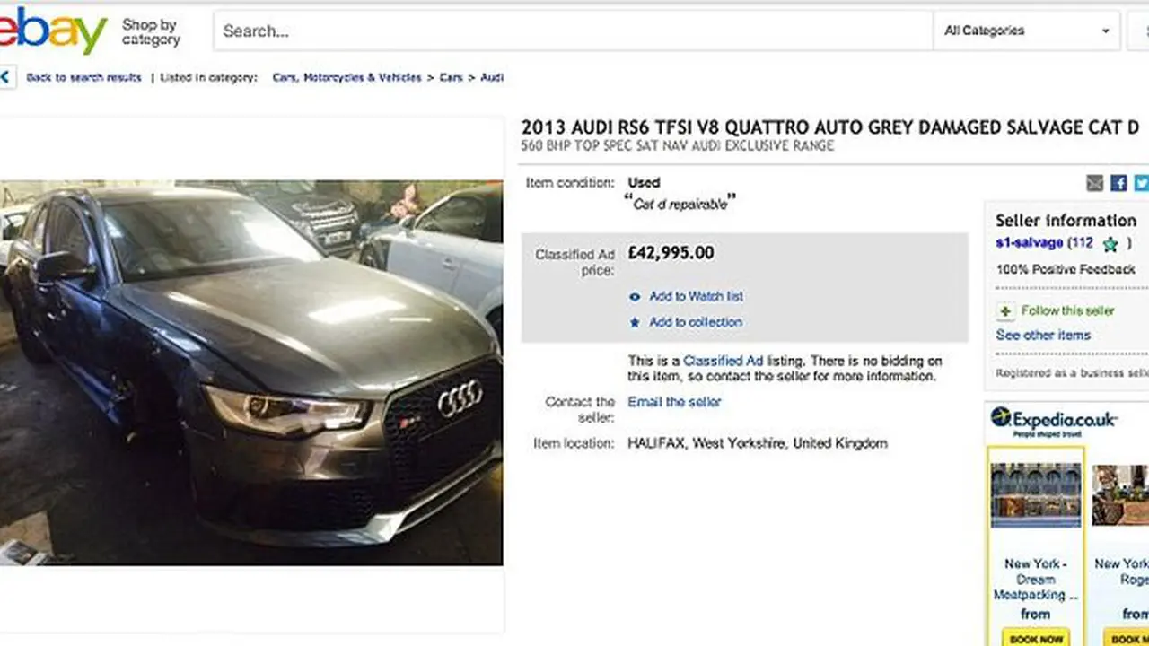The image size is (1149, 646).
Task: View seller's 112 feedback score
Action: (x=1083, y=243)
